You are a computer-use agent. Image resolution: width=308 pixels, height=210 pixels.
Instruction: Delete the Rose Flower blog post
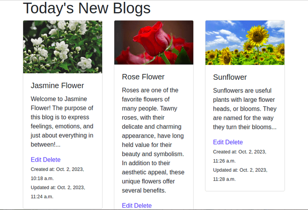(x=143, y=205)
